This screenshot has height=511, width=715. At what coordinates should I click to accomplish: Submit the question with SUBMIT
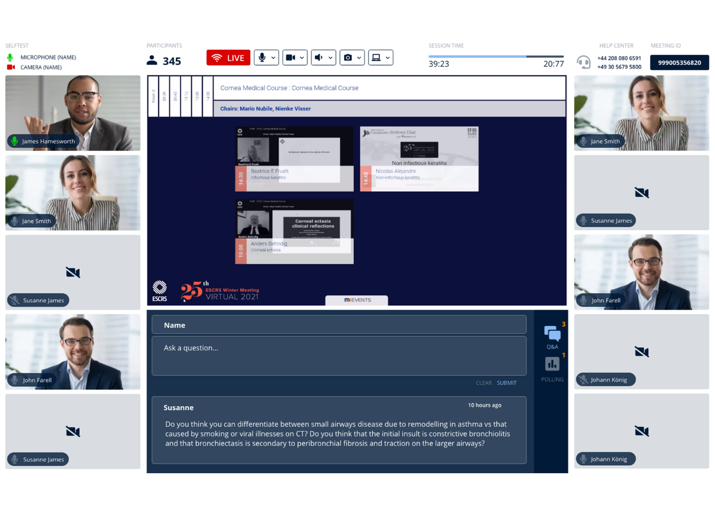pyautogui.click(x=506, y=383)
